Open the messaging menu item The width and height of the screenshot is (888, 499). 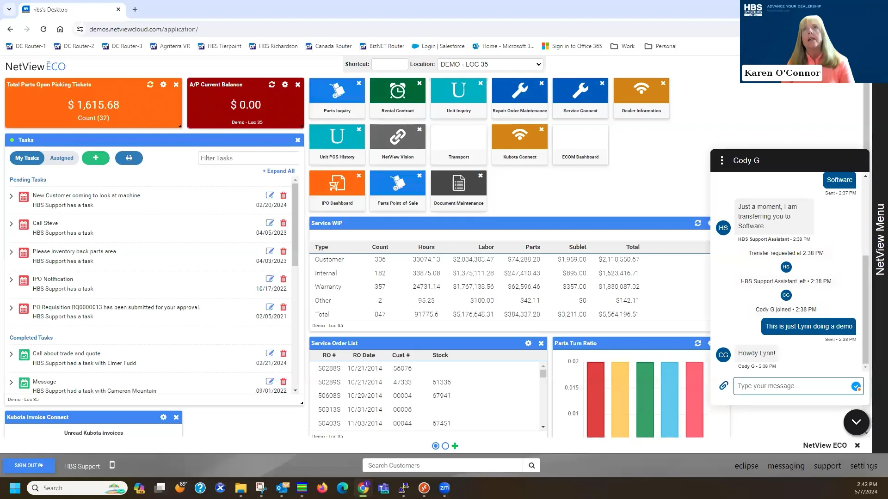click(786, 466)
